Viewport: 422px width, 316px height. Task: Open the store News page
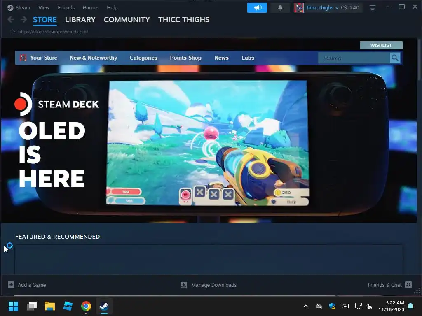[x=221, y=58]
